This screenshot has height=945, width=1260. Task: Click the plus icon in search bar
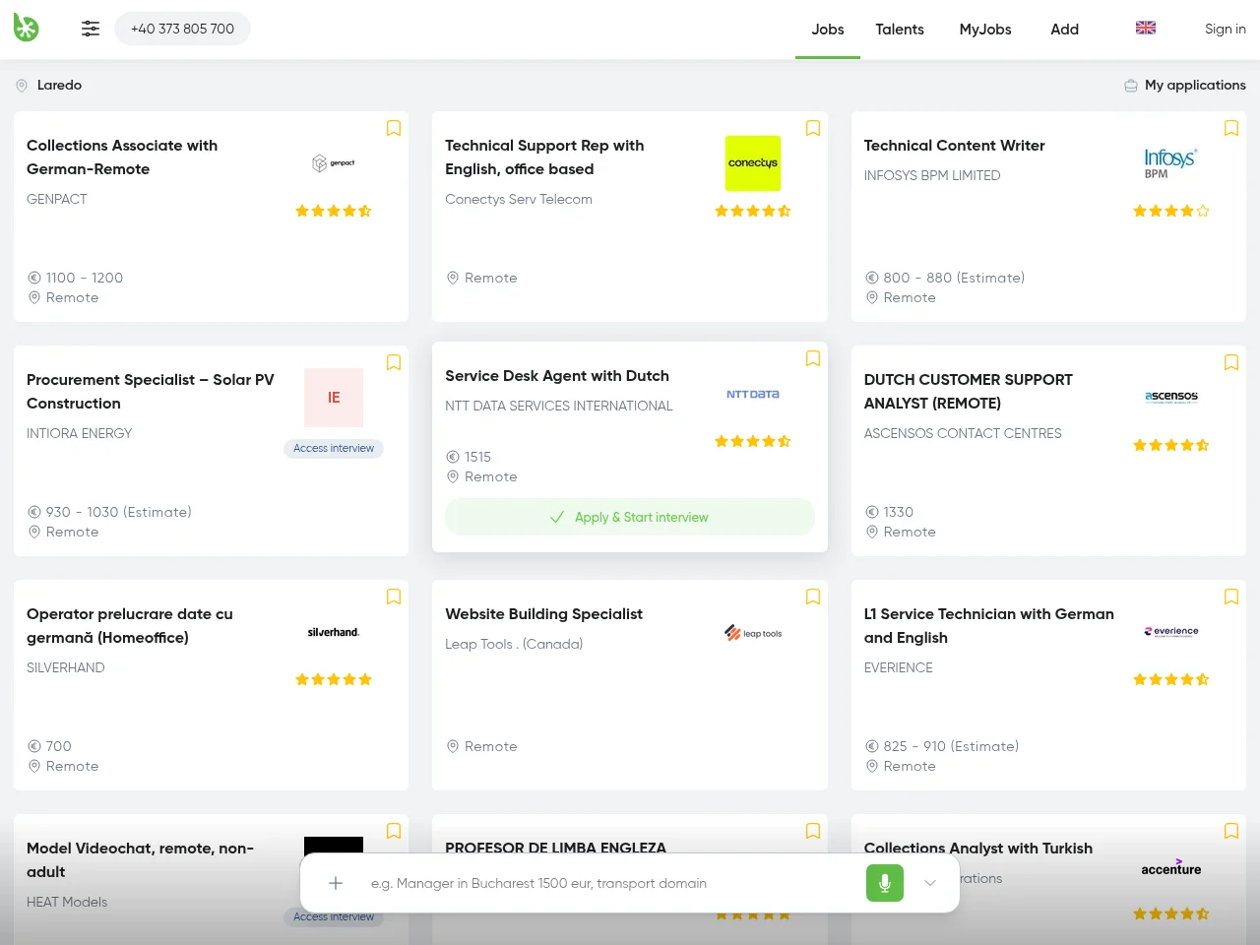[336, 883]
